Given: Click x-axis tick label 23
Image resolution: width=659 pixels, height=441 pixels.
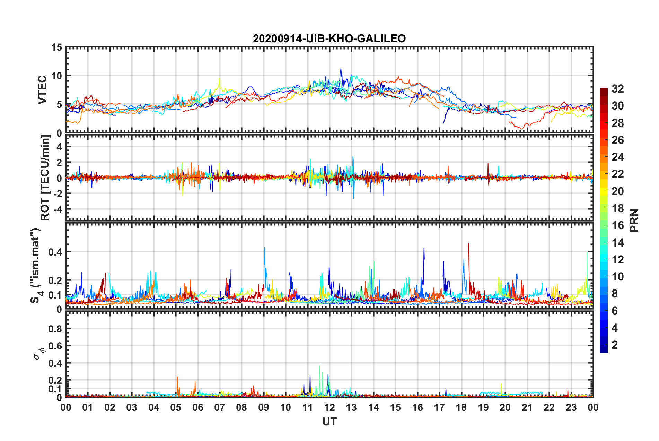Looking at the screenshot, I should coord(571,407).
